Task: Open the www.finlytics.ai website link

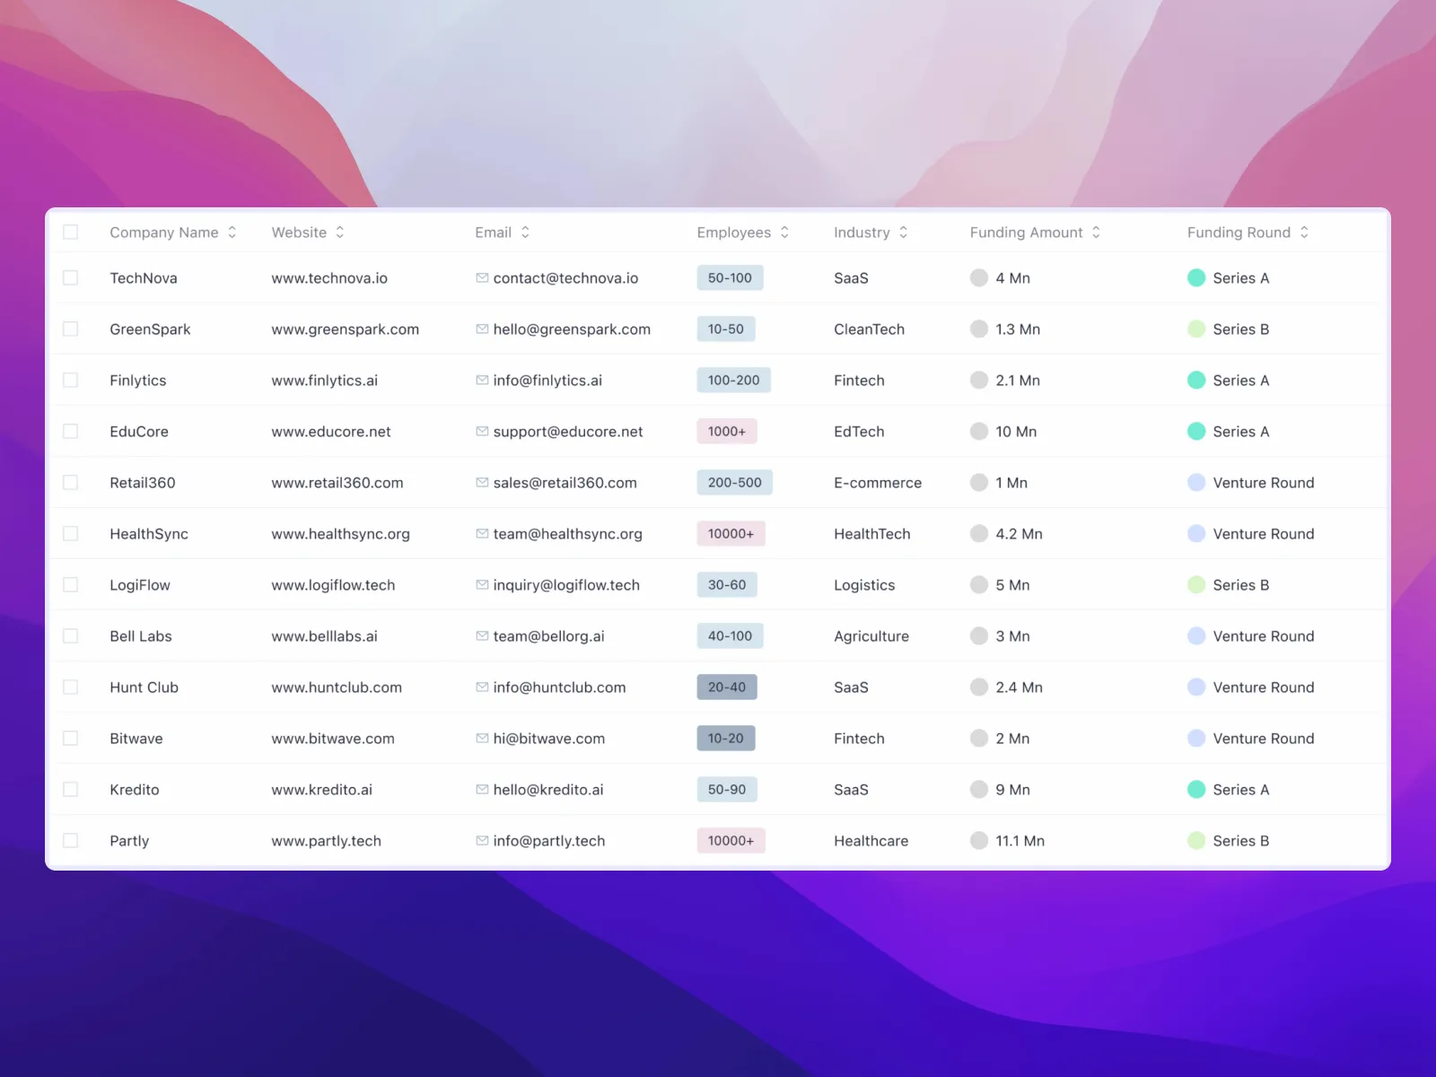Action: (x=324, y=381)
